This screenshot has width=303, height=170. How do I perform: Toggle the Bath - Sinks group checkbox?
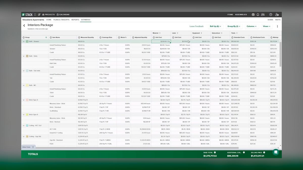[x=27, y=56]
